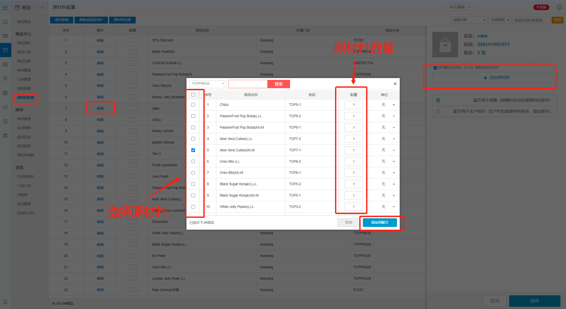The width and height of the screenshot is (566, 309).
Task: Uncheck Aloe Vera Cubes(M)-M checkbox
Action: (x=193, y=150)
